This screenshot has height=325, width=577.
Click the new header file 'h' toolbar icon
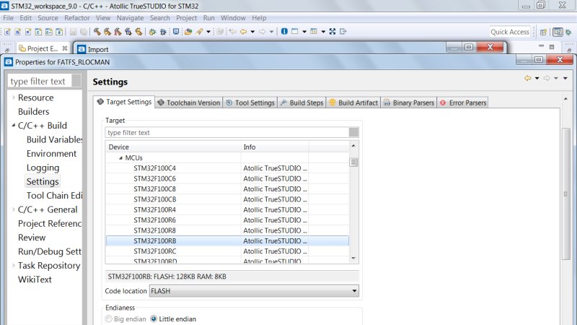[x=17, y=32]
